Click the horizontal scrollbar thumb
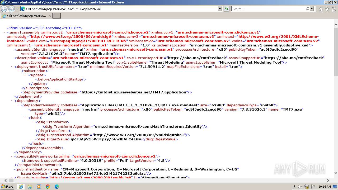Screen dimensions: 338x190 click(11, 180)
